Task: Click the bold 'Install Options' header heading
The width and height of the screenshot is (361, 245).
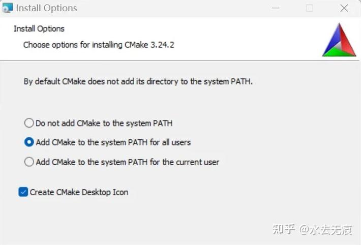Action: (39, 29)
